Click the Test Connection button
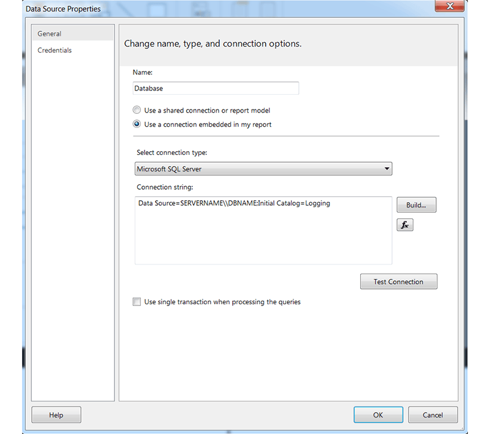 point(399,282)
